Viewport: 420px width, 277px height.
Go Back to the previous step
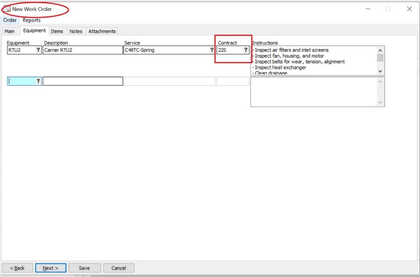(17, 268)
